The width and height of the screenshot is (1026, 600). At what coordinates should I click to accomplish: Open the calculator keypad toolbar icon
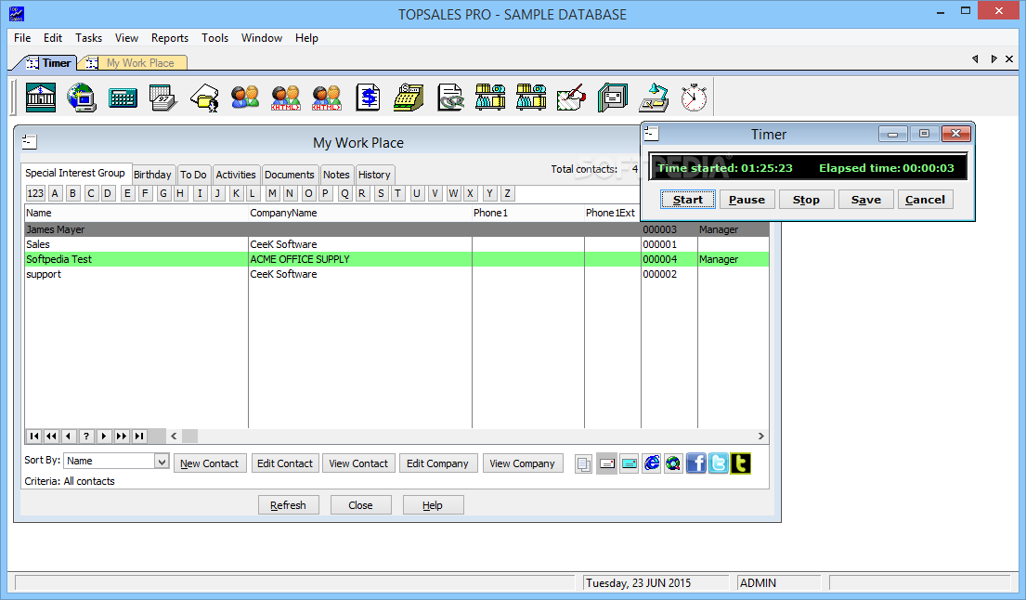(123, 98)
